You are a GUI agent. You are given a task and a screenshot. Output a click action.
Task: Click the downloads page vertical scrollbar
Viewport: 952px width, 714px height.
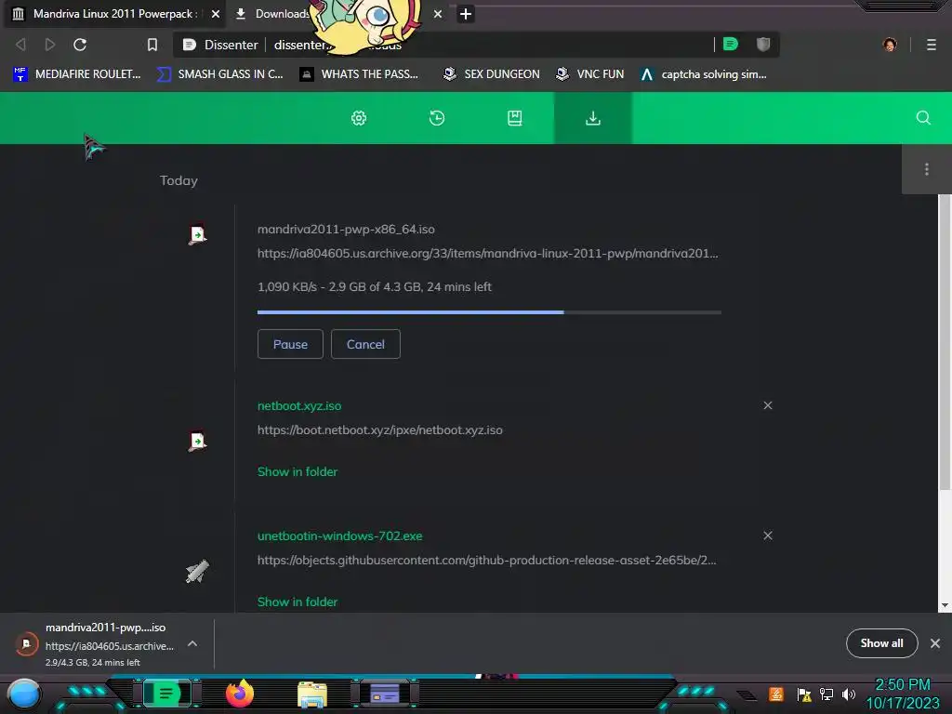pos(945,342)
